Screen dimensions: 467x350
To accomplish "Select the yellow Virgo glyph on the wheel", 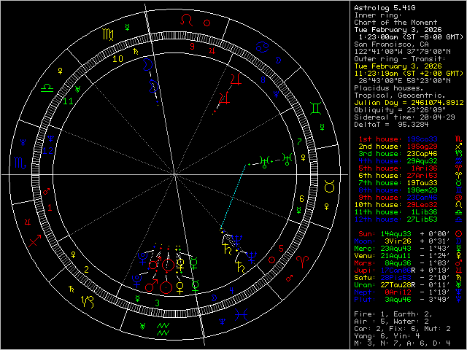I will [108, 34].
